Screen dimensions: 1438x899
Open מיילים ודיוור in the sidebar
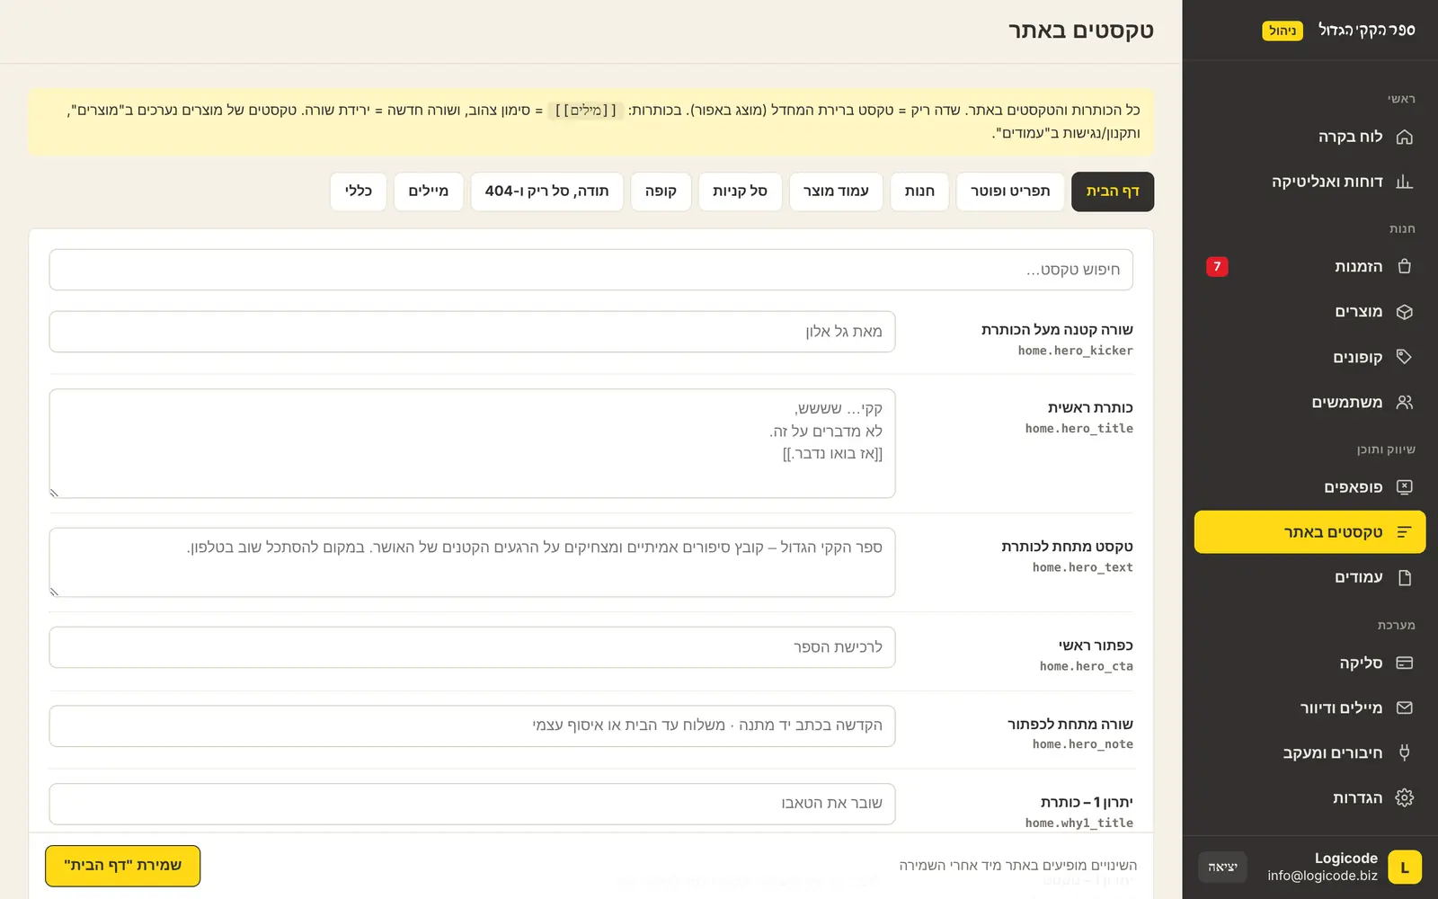[x=1310, y=708]
